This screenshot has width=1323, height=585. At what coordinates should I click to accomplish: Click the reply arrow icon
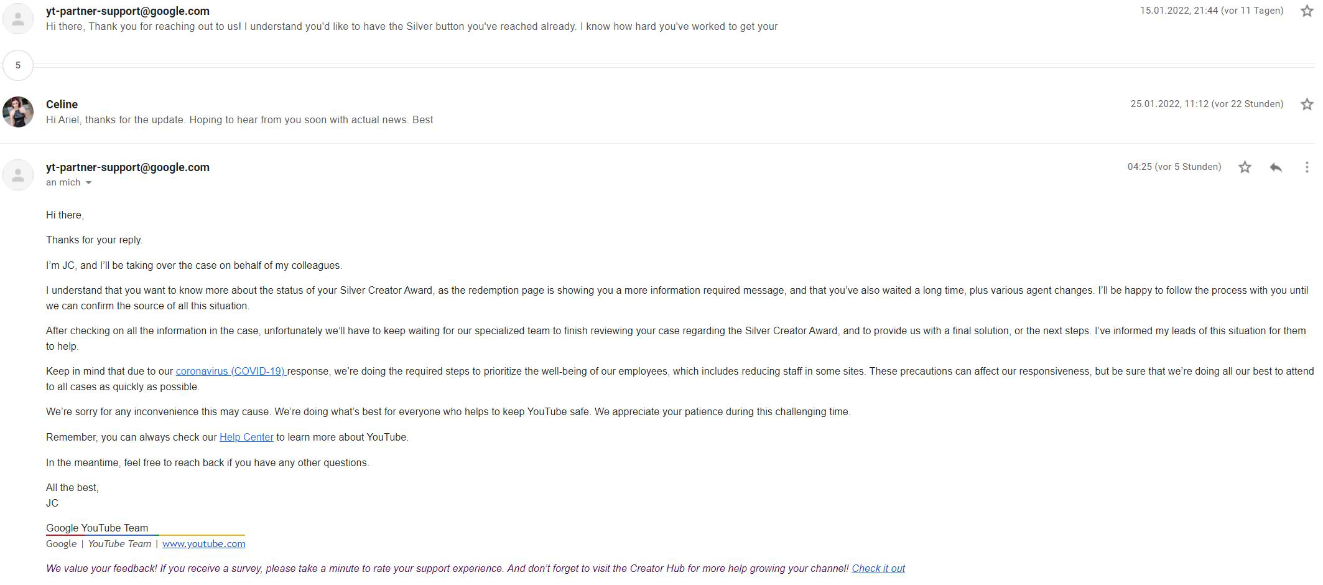[x=1276, y=167]
